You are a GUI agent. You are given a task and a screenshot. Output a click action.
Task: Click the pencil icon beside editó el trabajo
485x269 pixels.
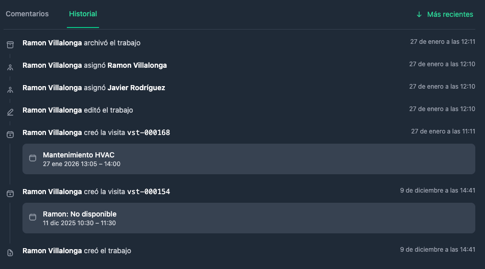pyautogui.click(x=10, y=112)
